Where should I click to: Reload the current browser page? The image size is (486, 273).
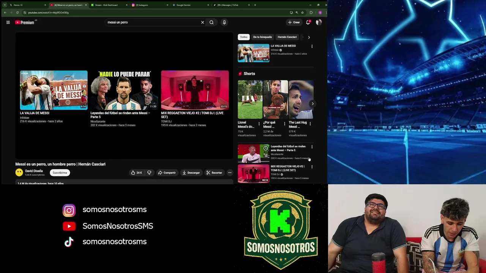coord(17,13)
